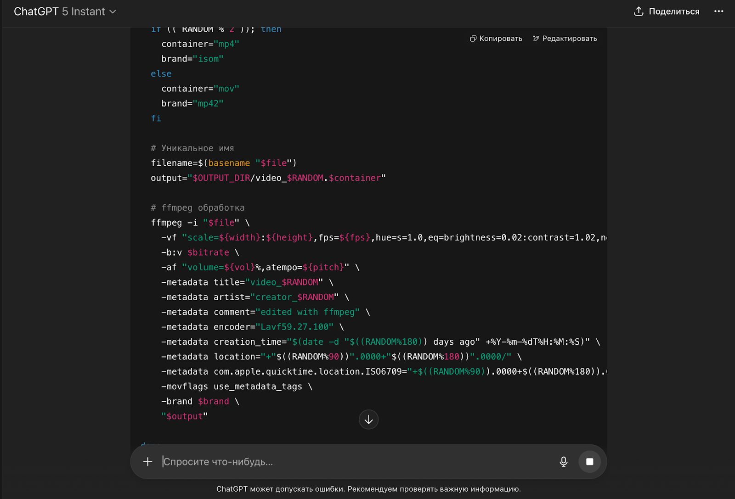
Task: Click the Поделиться share button
Action: [x=667, y=11]
